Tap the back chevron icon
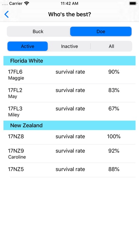The height and width of the screenshot is (248, 139). coord(7,15)
